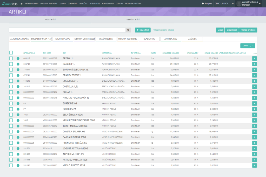Open the Poročila menu
266x177 pixels.
pos(83,4)
